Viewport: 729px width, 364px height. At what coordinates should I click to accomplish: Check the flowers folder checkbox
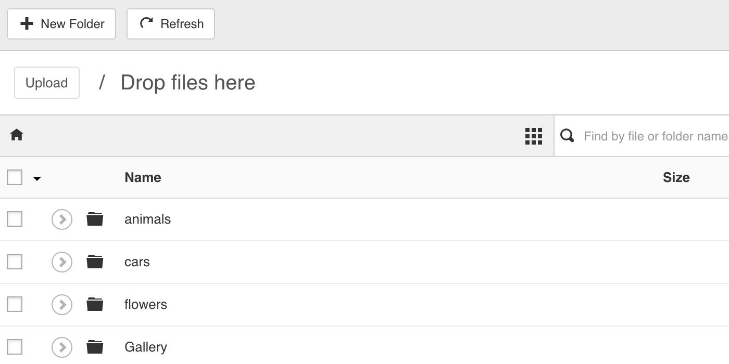tap(15, 304)
